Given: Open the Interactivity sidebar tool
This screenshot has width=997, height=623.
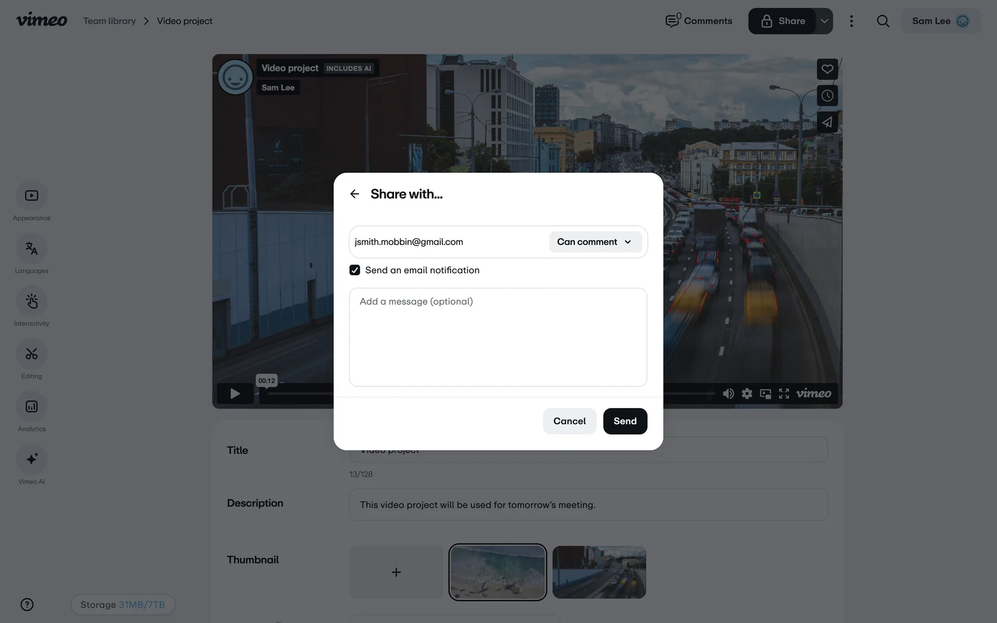Looking at the screenshot, I should [x=32, y=302].
